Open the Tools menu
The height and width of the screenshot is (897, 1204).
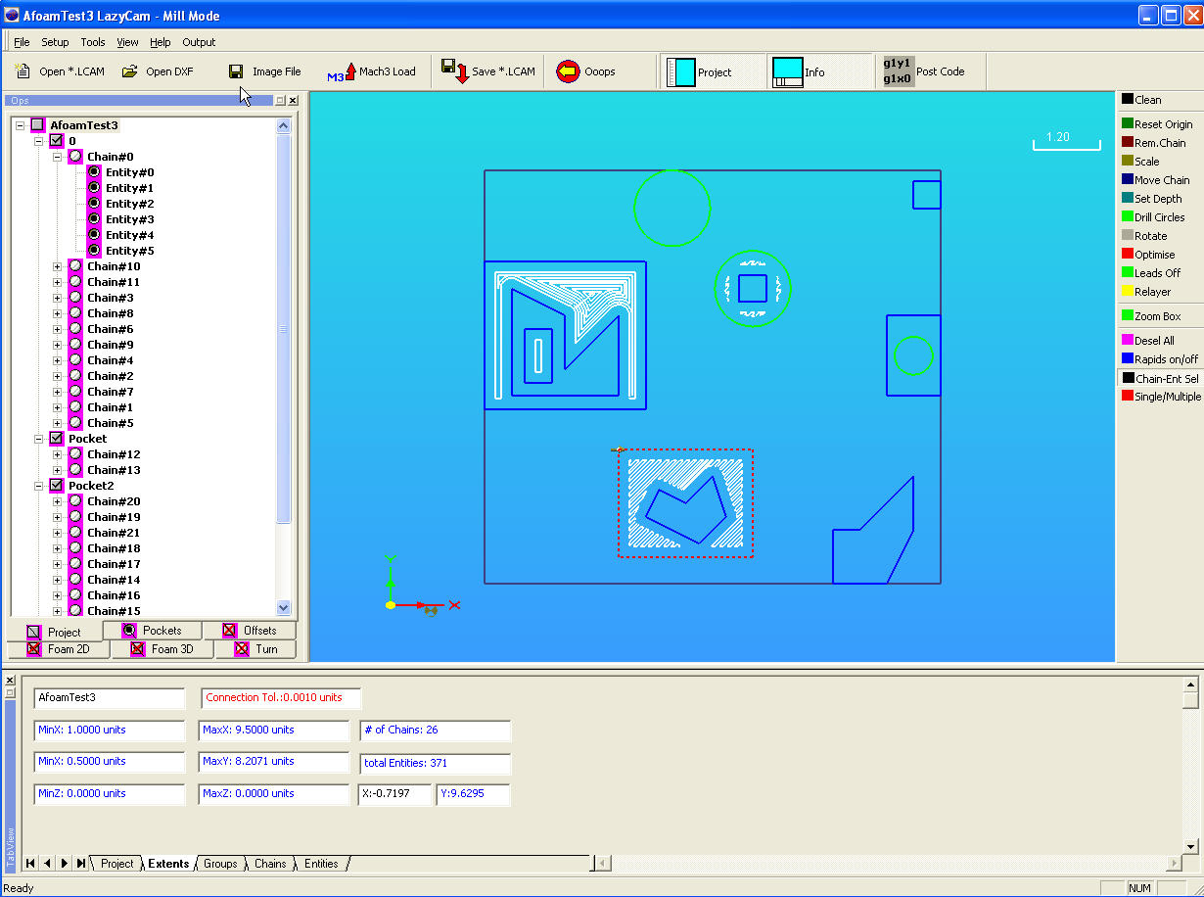93,42
